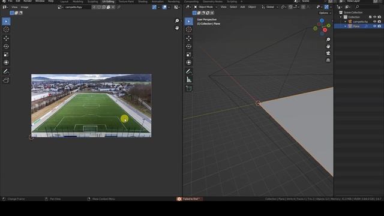This screenshot has width=384, height=216.
Task: Click the zoom magnifier in the 3D viewport
Action: click(x=328, y=40)
